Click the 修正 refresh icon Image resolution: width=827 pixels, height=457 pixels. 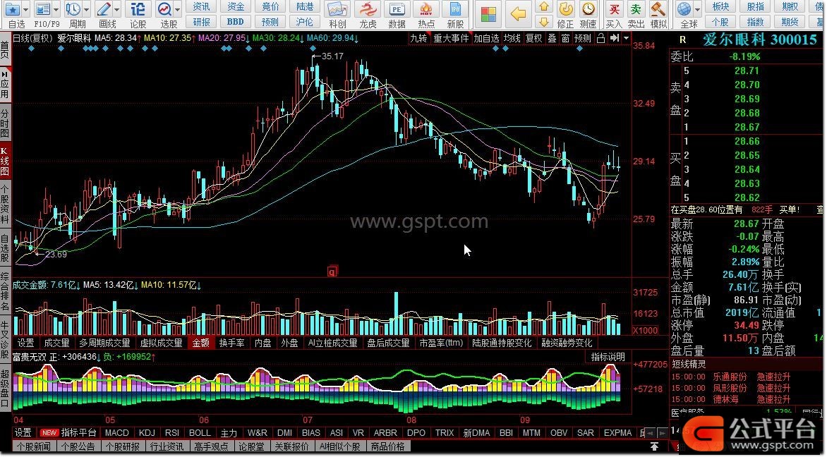[566, 9]
